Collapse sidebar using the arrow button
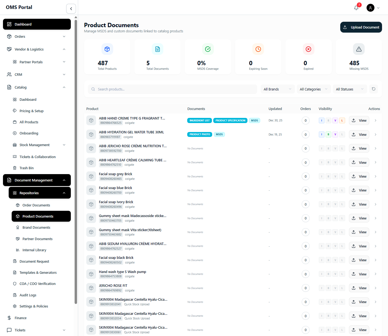 pos(71,9)
